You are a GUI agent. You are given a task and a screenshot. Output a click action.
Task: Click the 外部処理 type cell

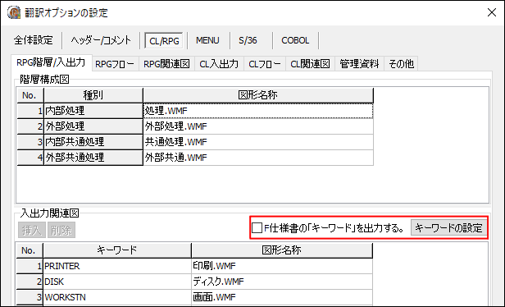click(93, 126)
